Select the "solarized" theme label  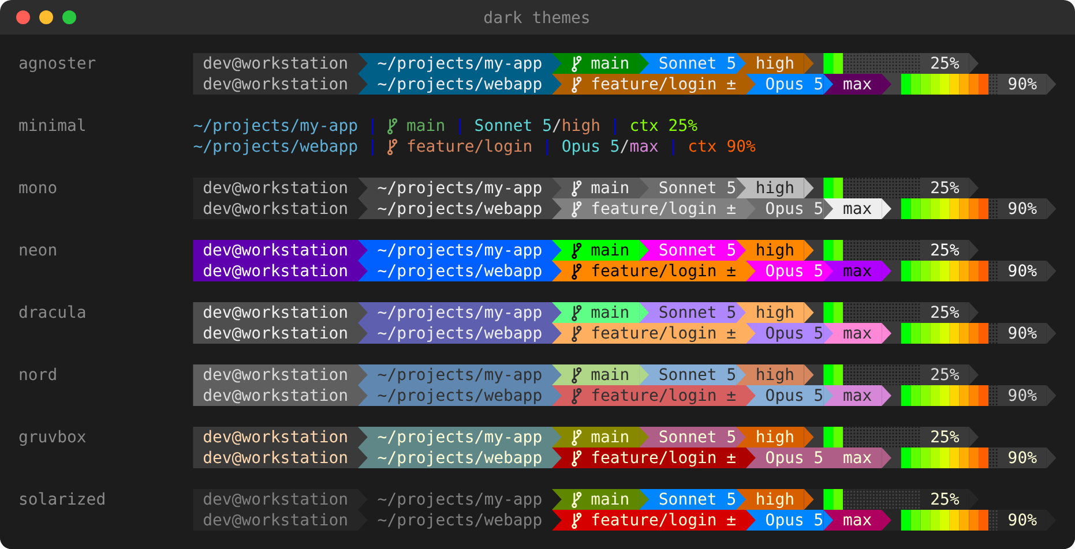pos(62,499)
